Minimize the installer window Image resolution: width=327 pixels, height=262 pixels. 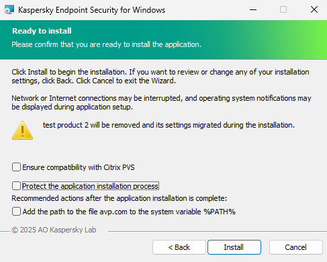[253, 9]
